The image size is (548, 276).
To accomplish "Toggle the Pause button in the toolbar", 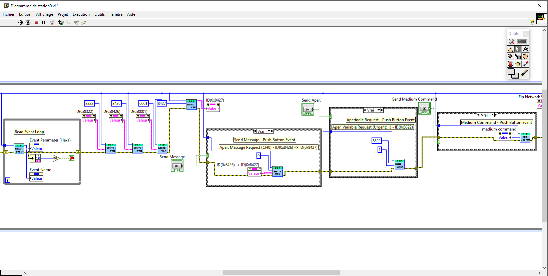I will coord(44,23).
